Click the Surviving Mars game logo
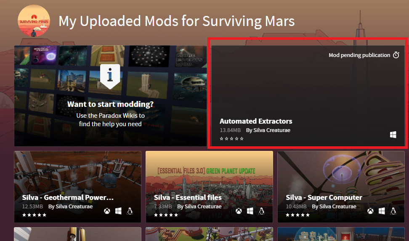 pyautogui.click(x=34, y=21)
